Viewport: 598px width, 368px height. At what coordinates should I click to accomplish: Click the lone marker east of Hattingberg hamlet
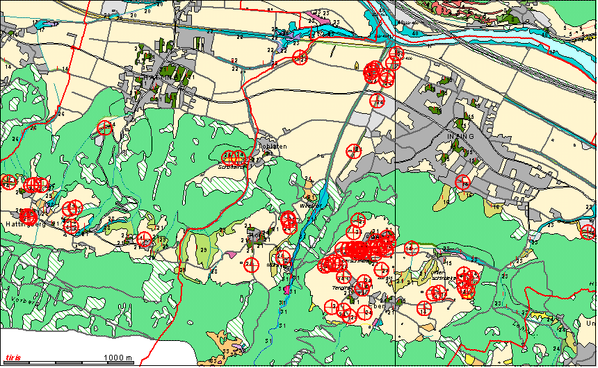(x=144, y=240)
